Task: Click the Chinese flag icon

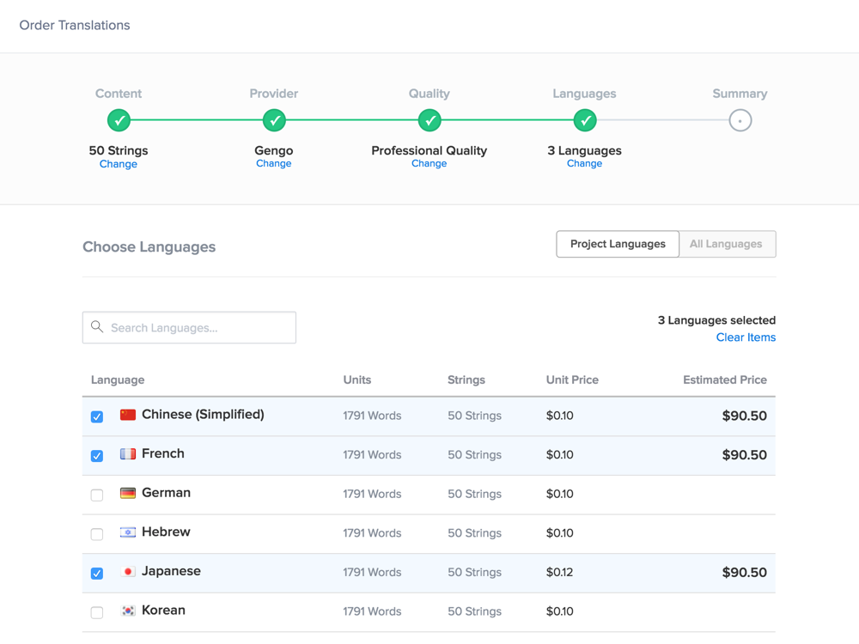Action: point(128,415)
